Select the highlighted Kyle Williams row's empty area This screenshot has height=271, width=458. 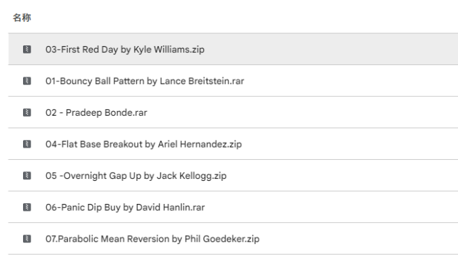[x=339, y=49]
